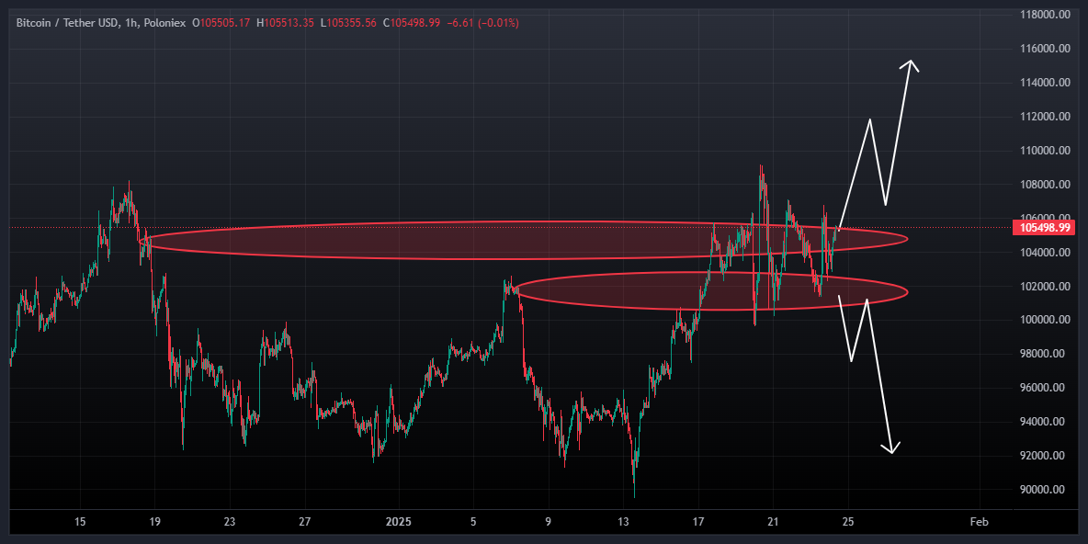Click the date label 27 on time axis

coord(305,522)
